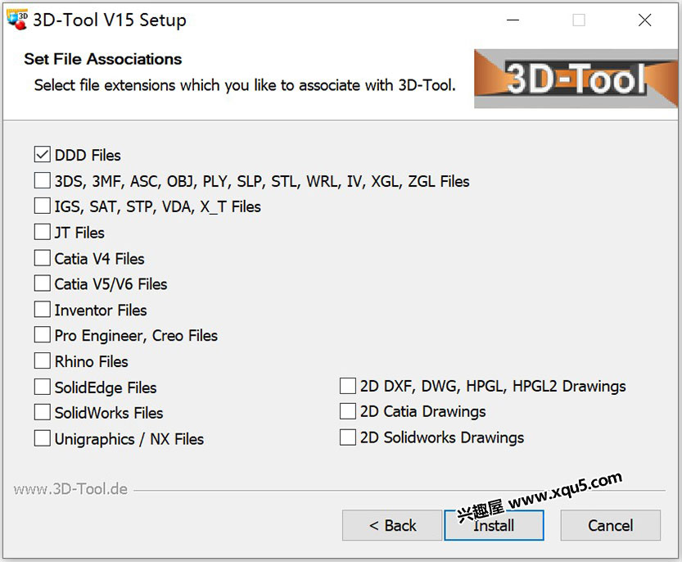The height and width of the screenshot is (562, 682).
Task: Check IGS, SAT, STP, VDA, X_T Files
Action: [x=43, y=206]
